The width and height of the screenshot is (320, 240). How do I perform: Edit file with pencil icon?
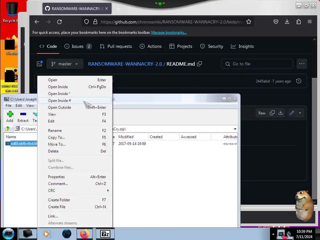click(x=292, y=113)
